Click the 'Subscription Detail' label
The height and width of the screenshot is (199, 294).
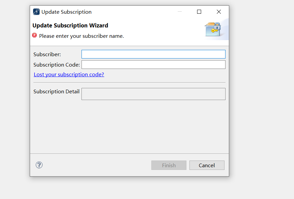tap(56, 92)
